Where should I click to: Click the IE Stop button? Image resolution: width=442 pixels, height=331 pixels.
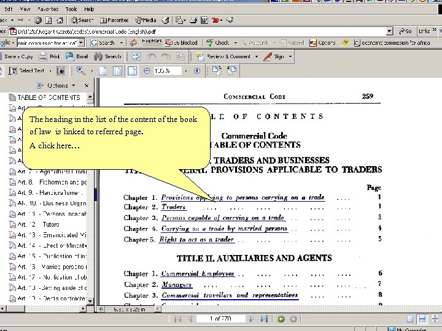38,20
